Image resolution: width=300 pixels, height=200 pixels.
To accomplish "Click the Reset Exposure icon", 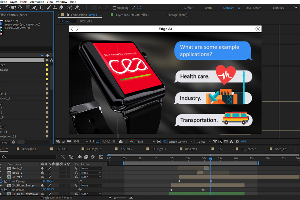I will pos(237,142).
